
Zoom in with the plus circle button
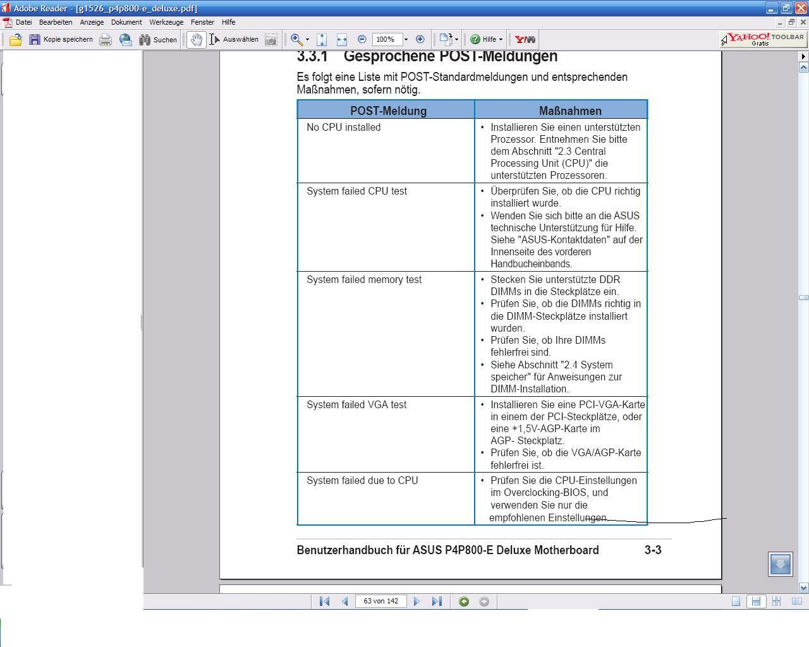click(420, 39)
